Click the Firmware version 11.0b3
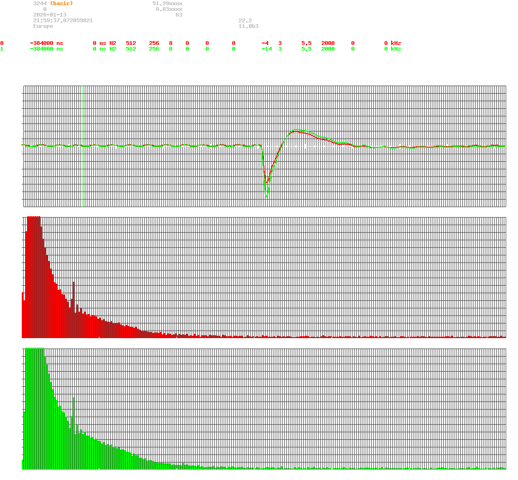 pos(248,26)
